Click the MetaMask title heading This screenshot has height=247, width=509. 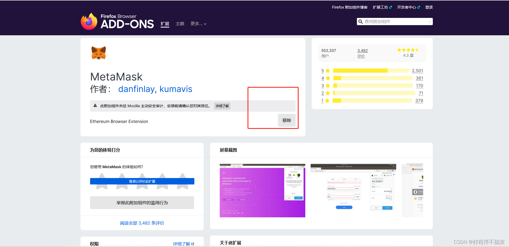coord(116,77)
